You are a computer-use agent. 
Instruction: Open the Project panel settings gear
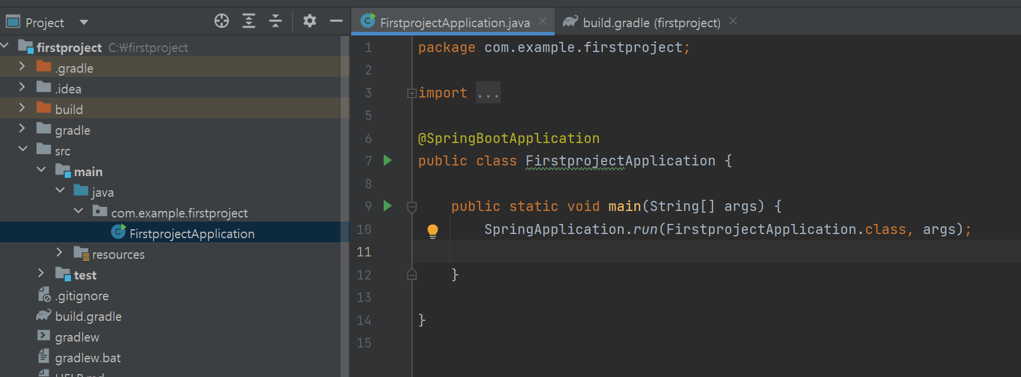[x=310, y=21]
